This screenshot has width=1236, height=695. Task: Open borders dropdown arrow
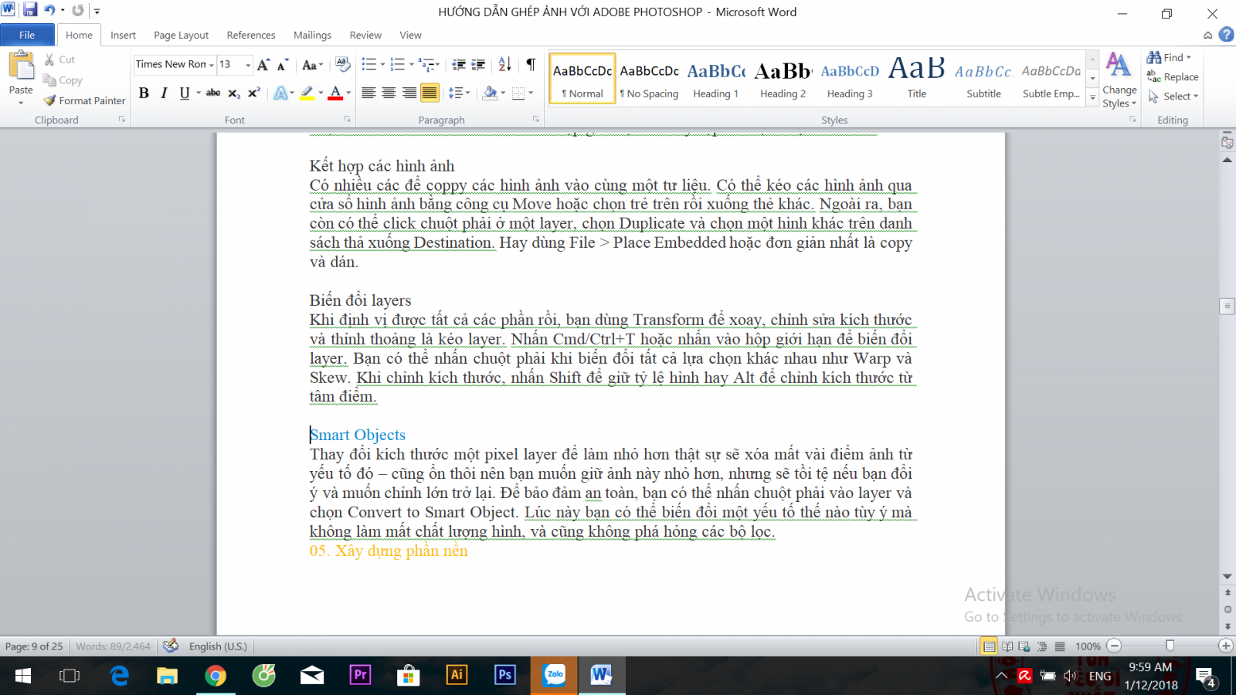click(x=531, y=93)
